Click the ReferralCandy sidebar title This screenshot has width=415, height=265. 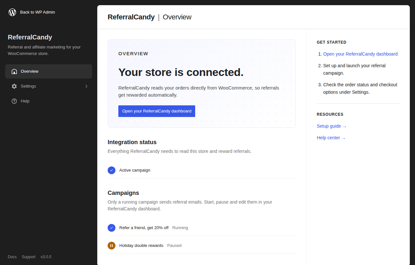coord(30,37)
